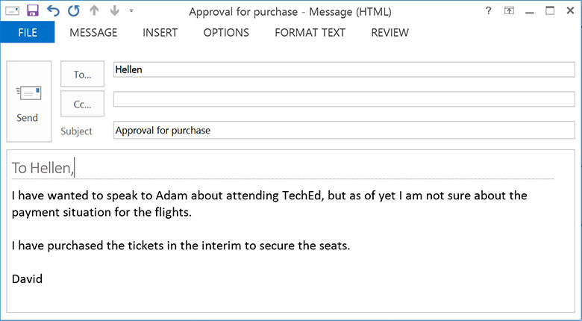Click the Redo arrow icon
The width and height of the screenshot is (582, 321).
(73, 11)
